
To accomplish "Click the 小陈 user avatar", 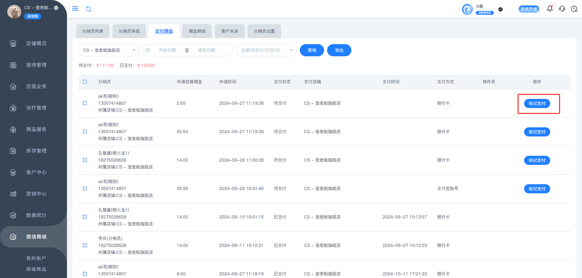I will (x=467, y=9).
